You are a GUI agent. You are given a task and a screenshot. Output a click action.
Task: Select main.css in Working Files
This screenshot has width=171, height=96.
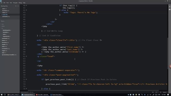[x=5, y=9]
